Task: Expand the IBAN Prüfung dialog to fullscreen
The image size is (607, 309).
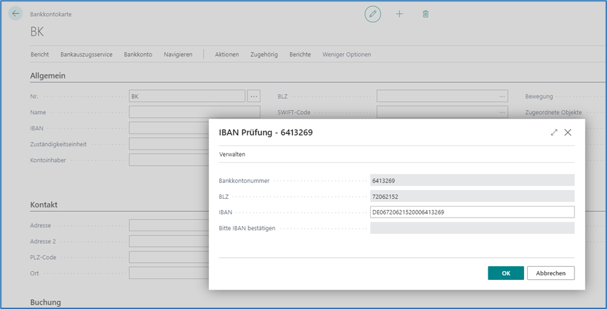Action: [x=554, y=132]
